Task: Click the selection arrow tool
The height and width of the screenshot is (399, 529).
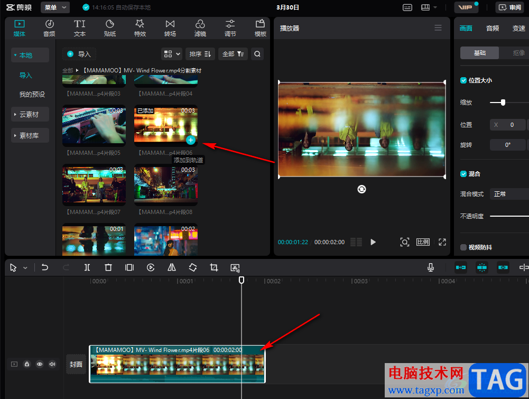Action: [13, 268]
